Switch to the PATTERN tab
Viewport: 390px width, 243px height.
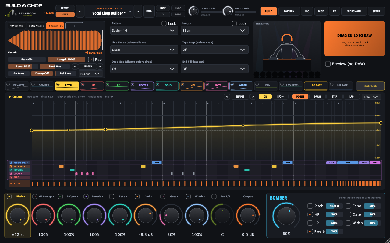(289, 11)
